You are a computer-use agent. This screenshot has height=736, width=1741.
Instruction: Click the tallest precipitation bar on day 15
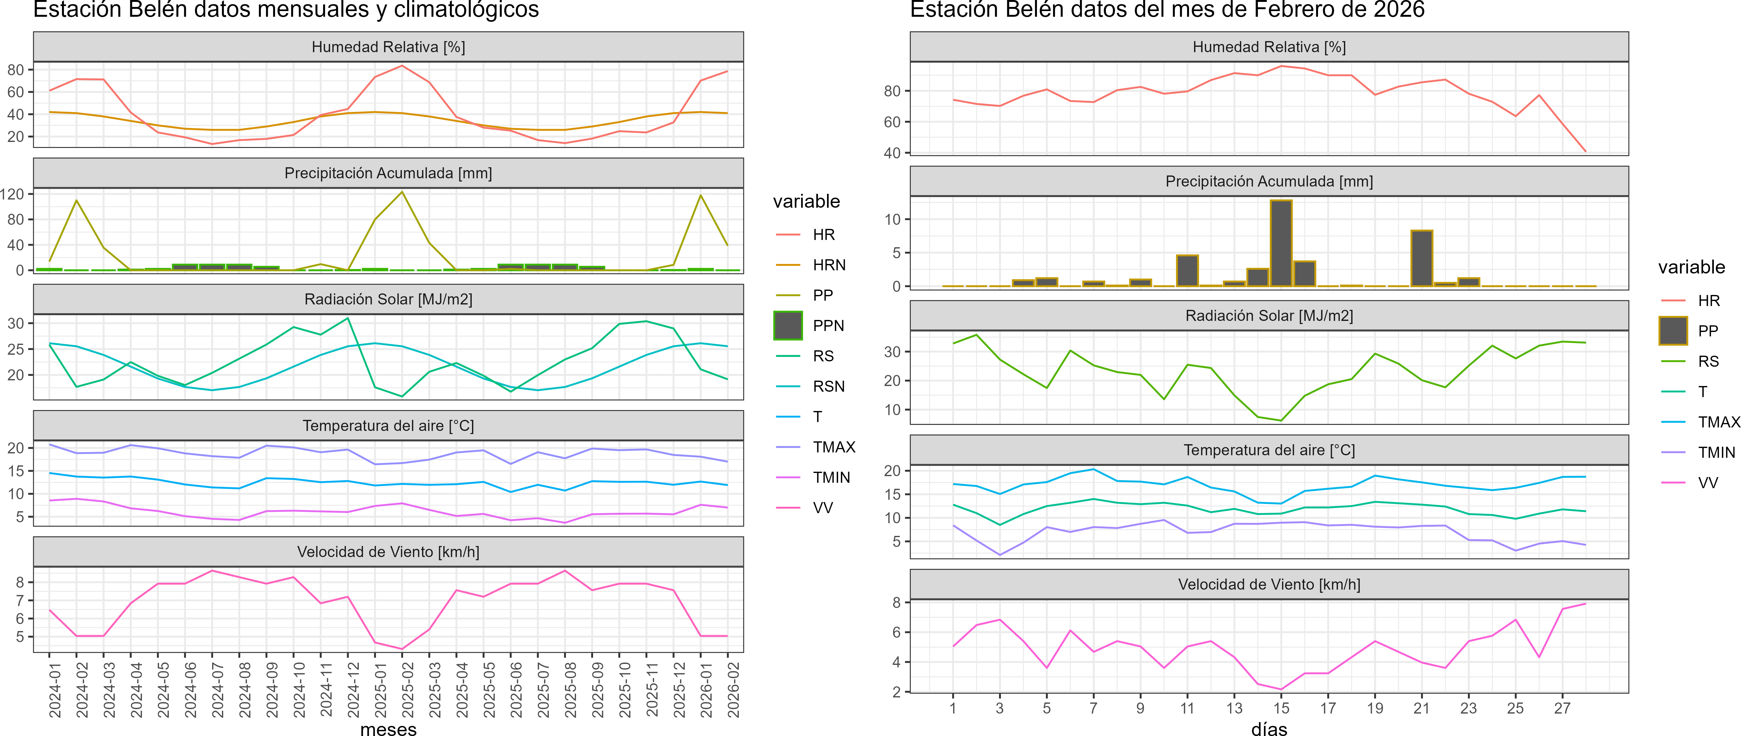click(1281, 243)
